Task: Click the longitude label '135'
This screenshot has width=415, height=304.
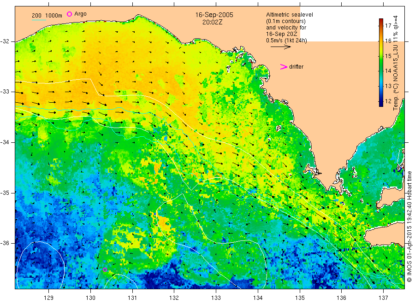Action: click(300, 298)
